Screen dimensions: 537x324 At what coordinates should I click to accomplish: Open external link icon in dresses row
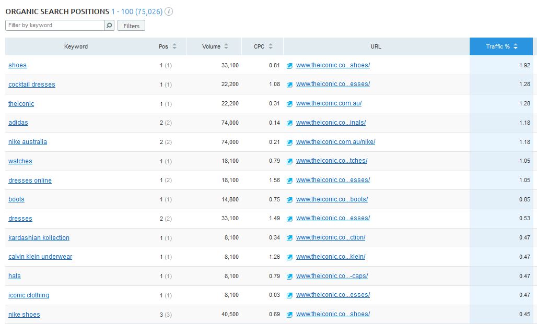point(289,219)
